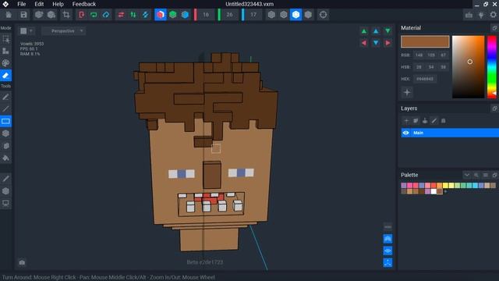Edit the red X size field showing 16

tap(206, 15)
